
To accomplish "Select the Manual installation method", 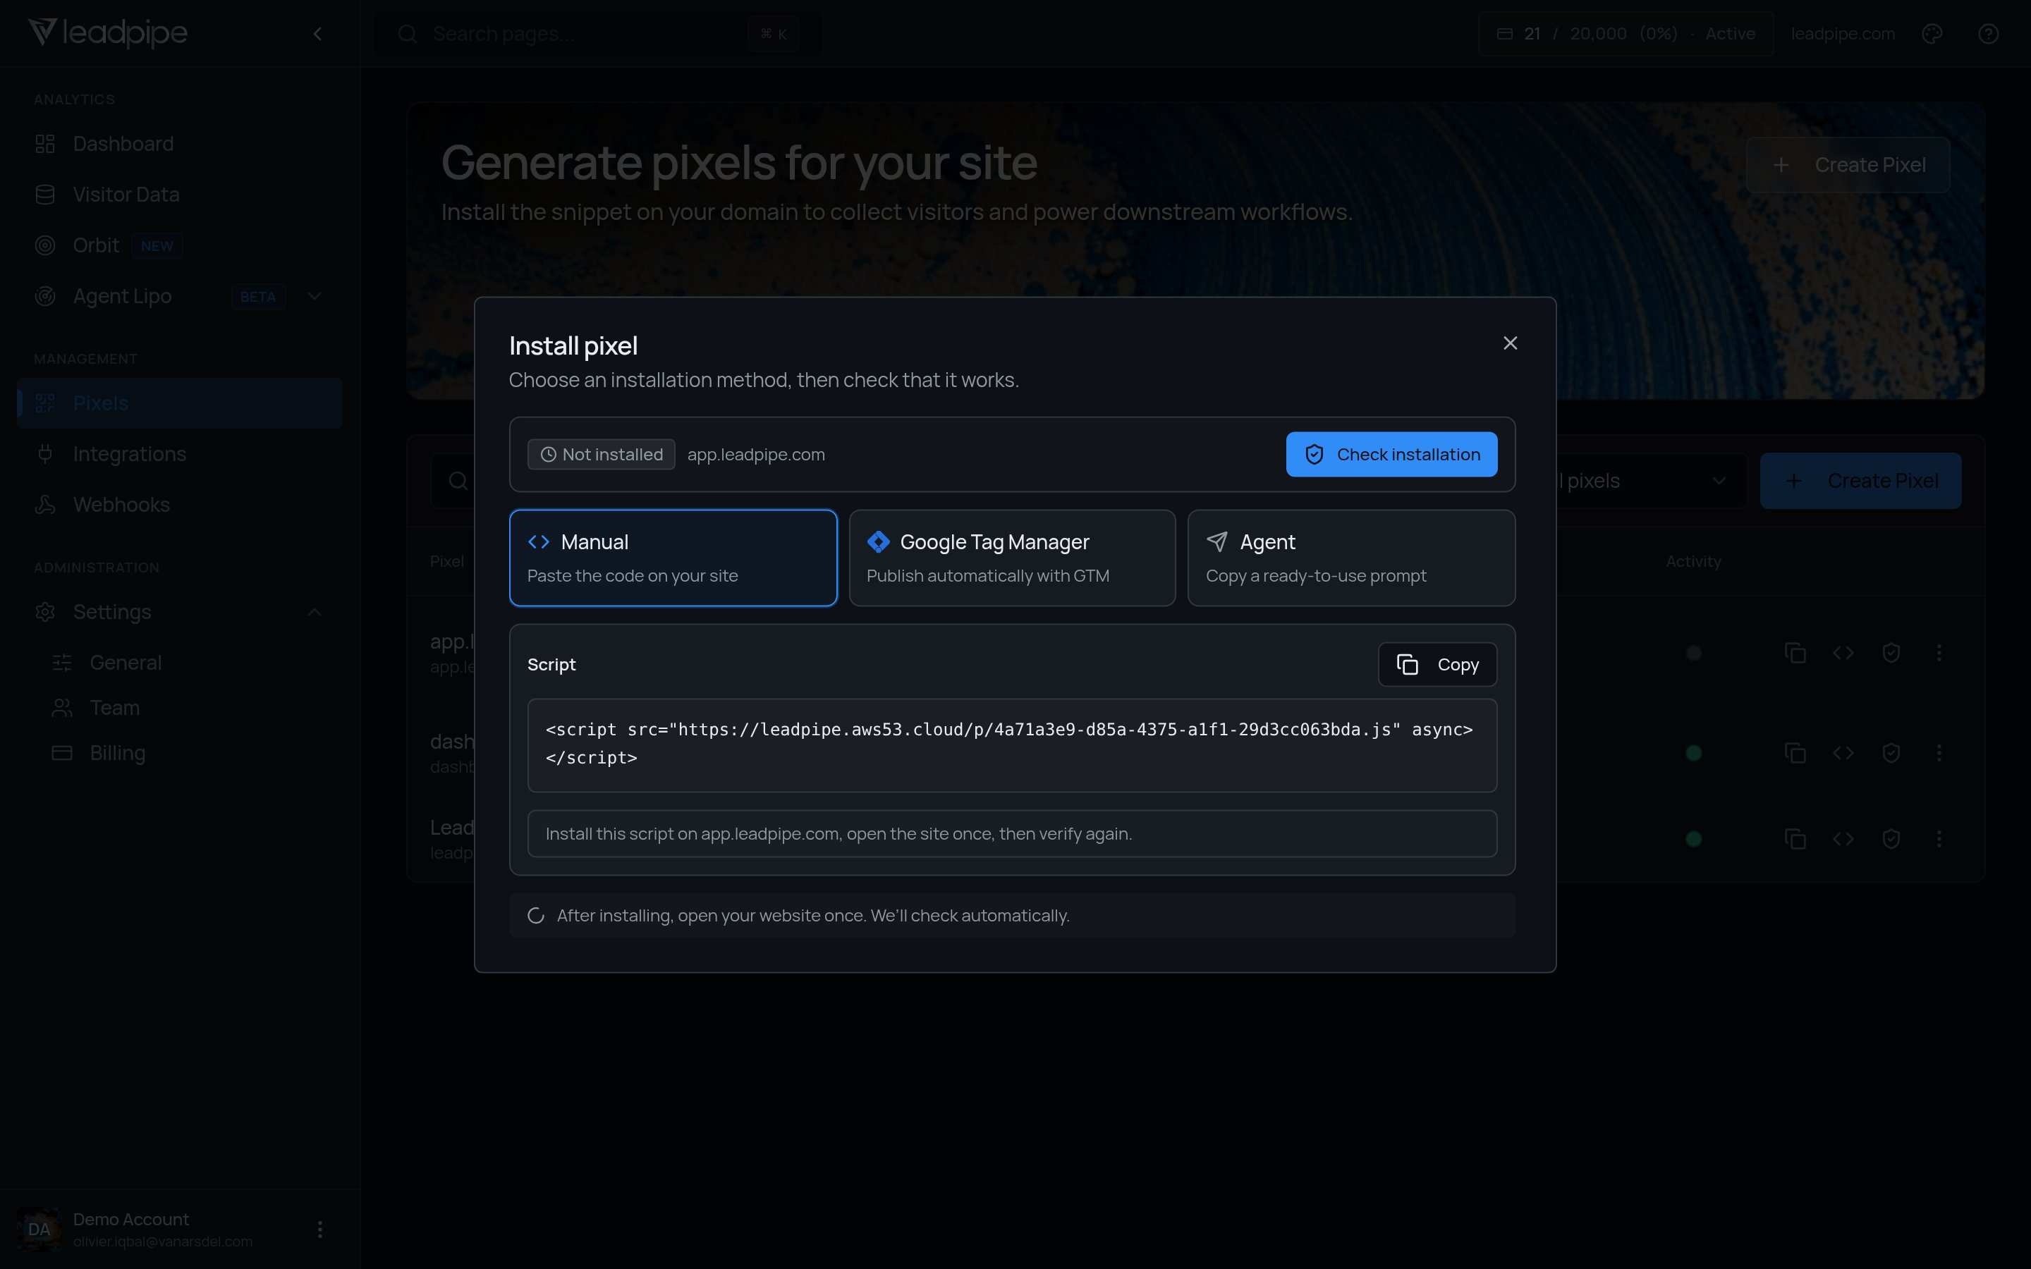I will click(673, 558).
